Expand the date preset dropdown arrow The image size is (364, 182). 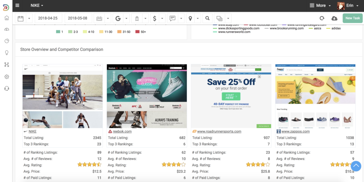click(108, 18)
